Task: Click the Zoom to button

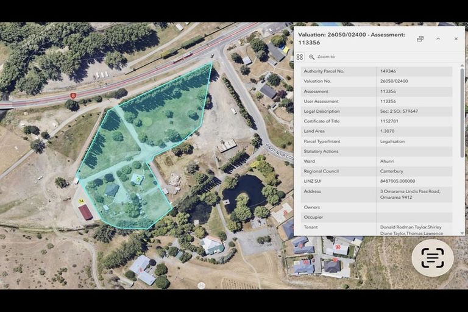Action: pyautogui.click(x=322, y=57)
